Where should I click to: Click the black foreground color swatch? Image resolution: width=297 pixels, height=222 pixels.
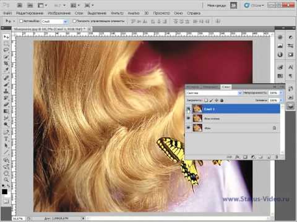point(4,192)
